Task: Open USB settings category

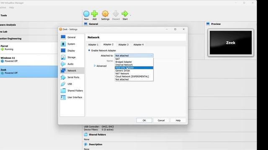Action: 72,84
